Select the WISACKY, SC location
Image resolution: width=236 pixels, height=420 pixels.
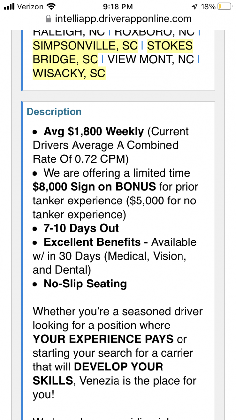click(69, 73)
